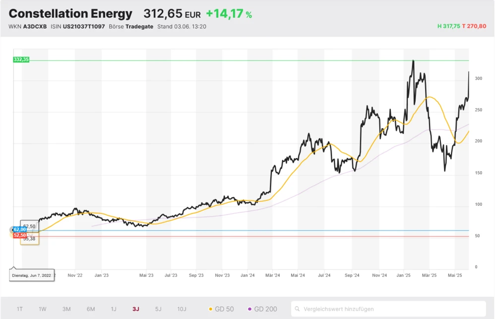
Task: Open the 5J chart view
Action: 158,309
